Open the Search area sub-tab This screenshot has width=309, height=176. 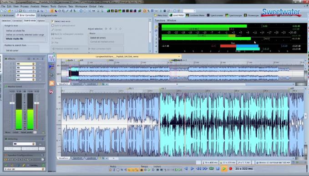[x=30, y=20]
